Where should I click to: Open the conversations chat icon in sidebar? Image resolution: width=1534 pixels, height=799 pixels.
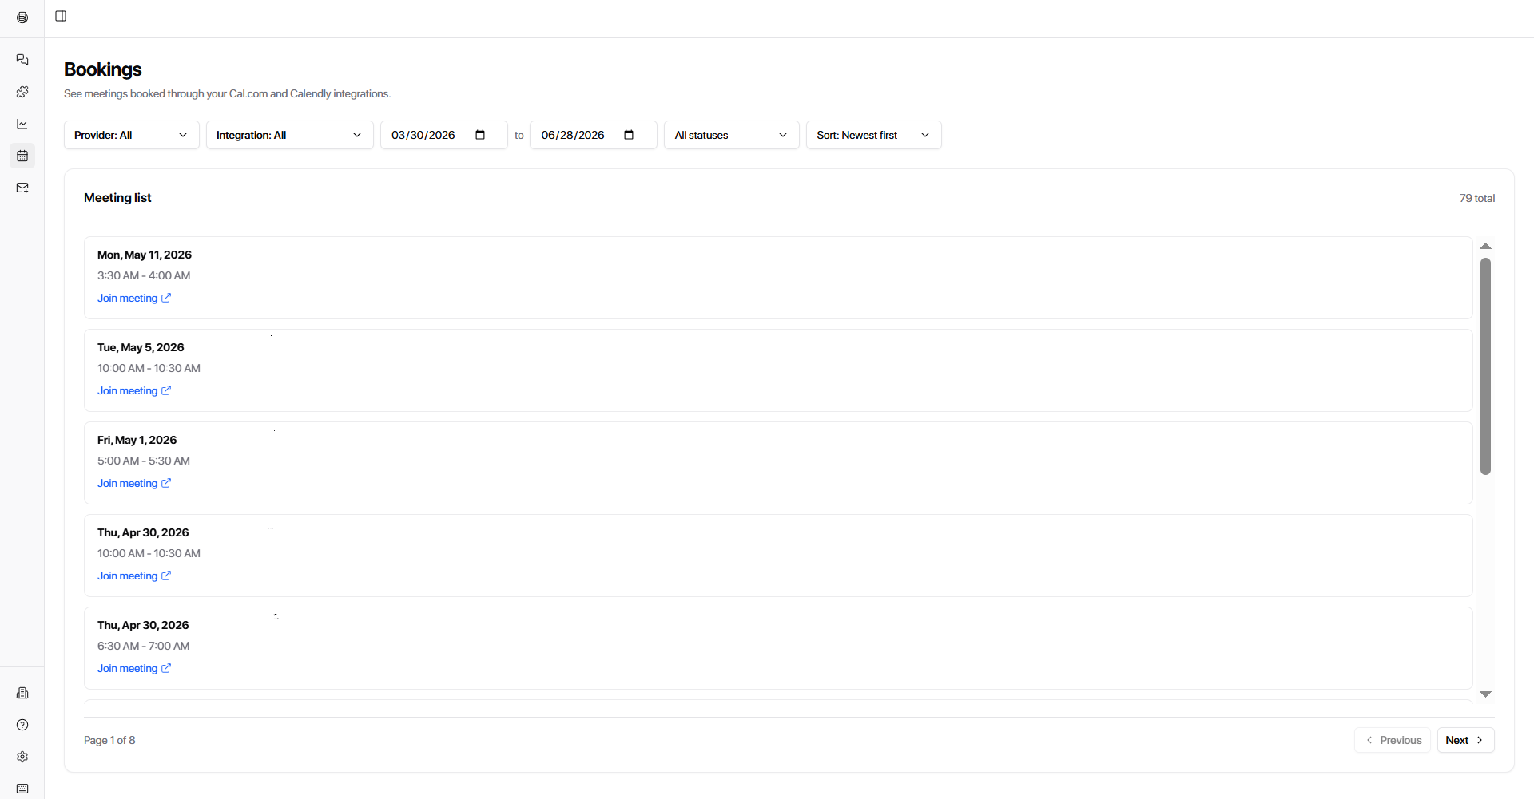tap(22, 60)
